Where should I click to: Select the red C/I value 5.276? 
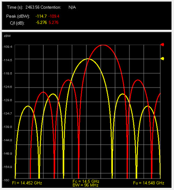(x=54, y=23)
